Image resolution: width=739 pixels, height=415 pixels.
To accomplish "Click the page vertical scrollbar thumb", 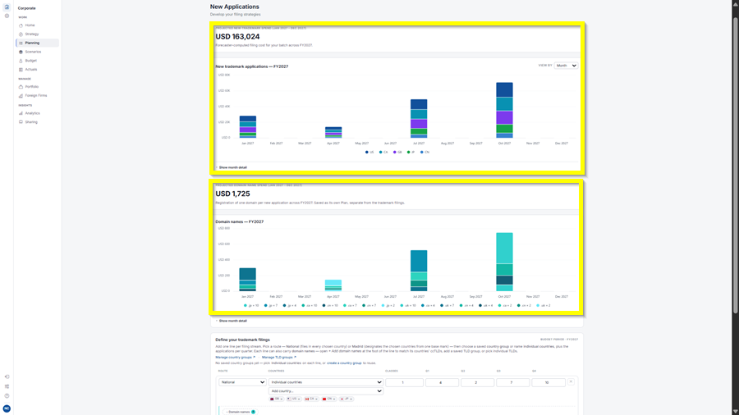I will click(735, 165).
